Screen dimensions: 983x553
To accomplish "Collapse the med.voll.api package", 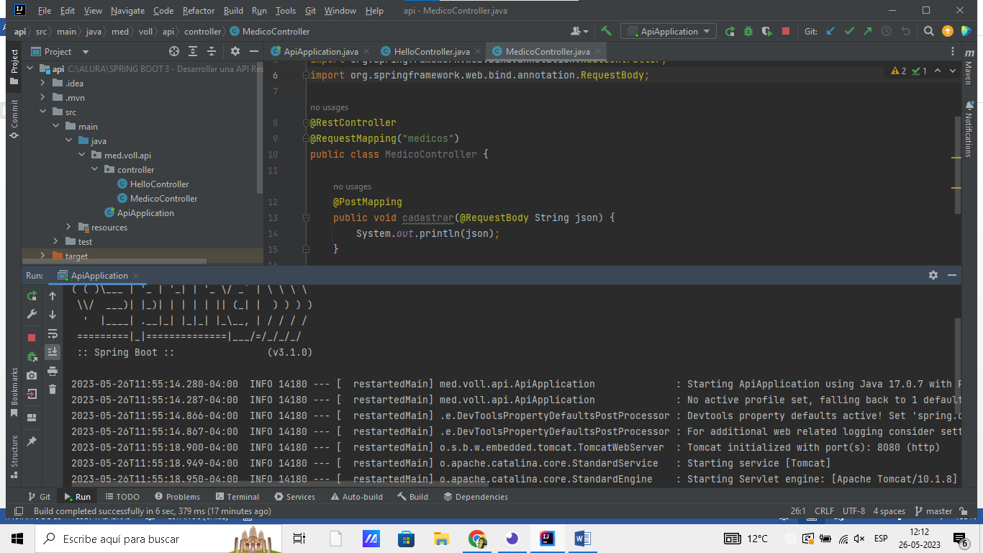I will point(82,155).
